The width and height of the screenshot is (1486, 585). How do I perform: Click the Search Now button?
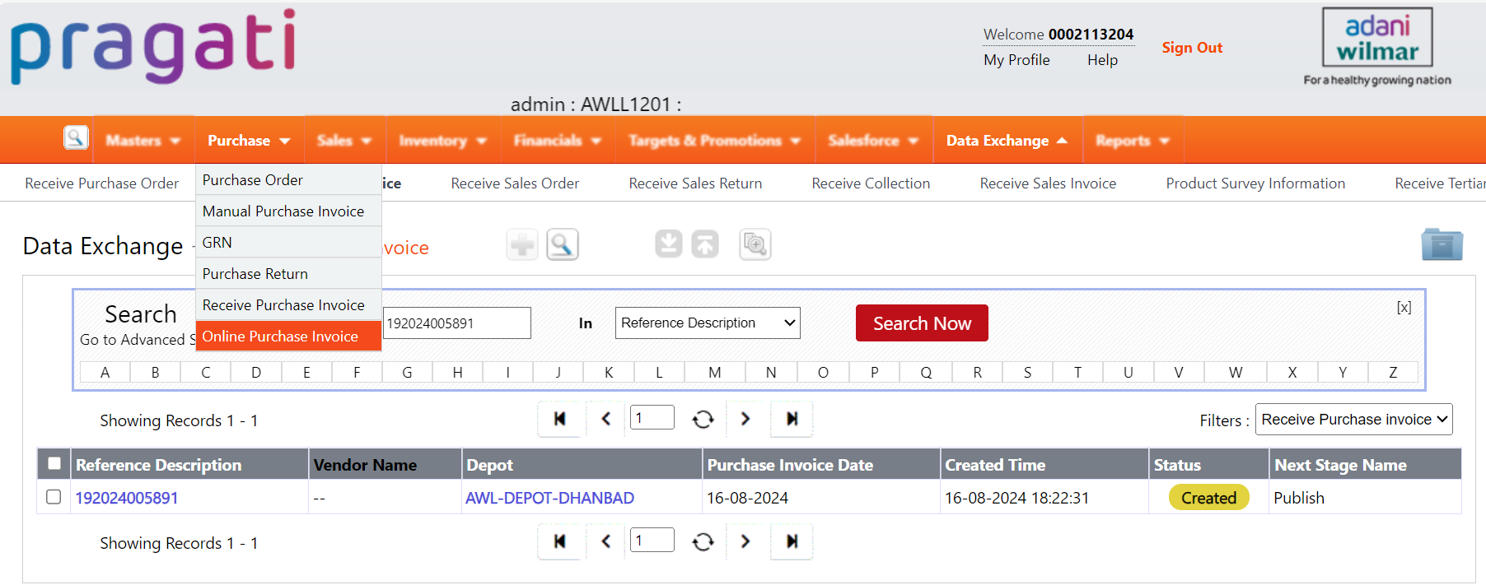(x=922, y=323)
